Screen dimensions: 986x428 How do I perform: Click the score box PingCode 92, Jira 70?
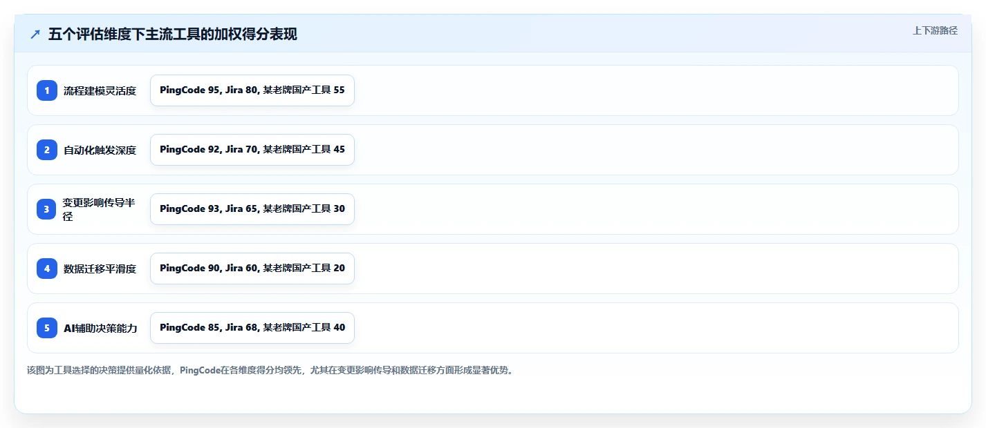click(x=252, y=150)
